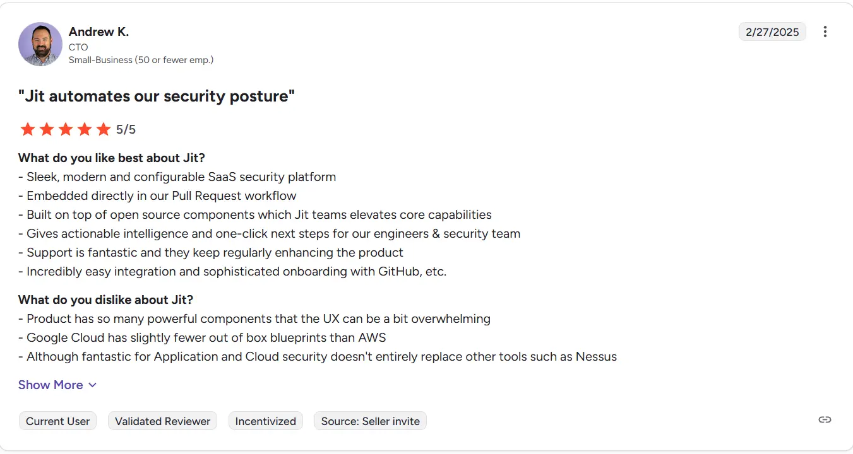Click the fourth rating star
Screen dimensions: 853x454
[85, 129]
